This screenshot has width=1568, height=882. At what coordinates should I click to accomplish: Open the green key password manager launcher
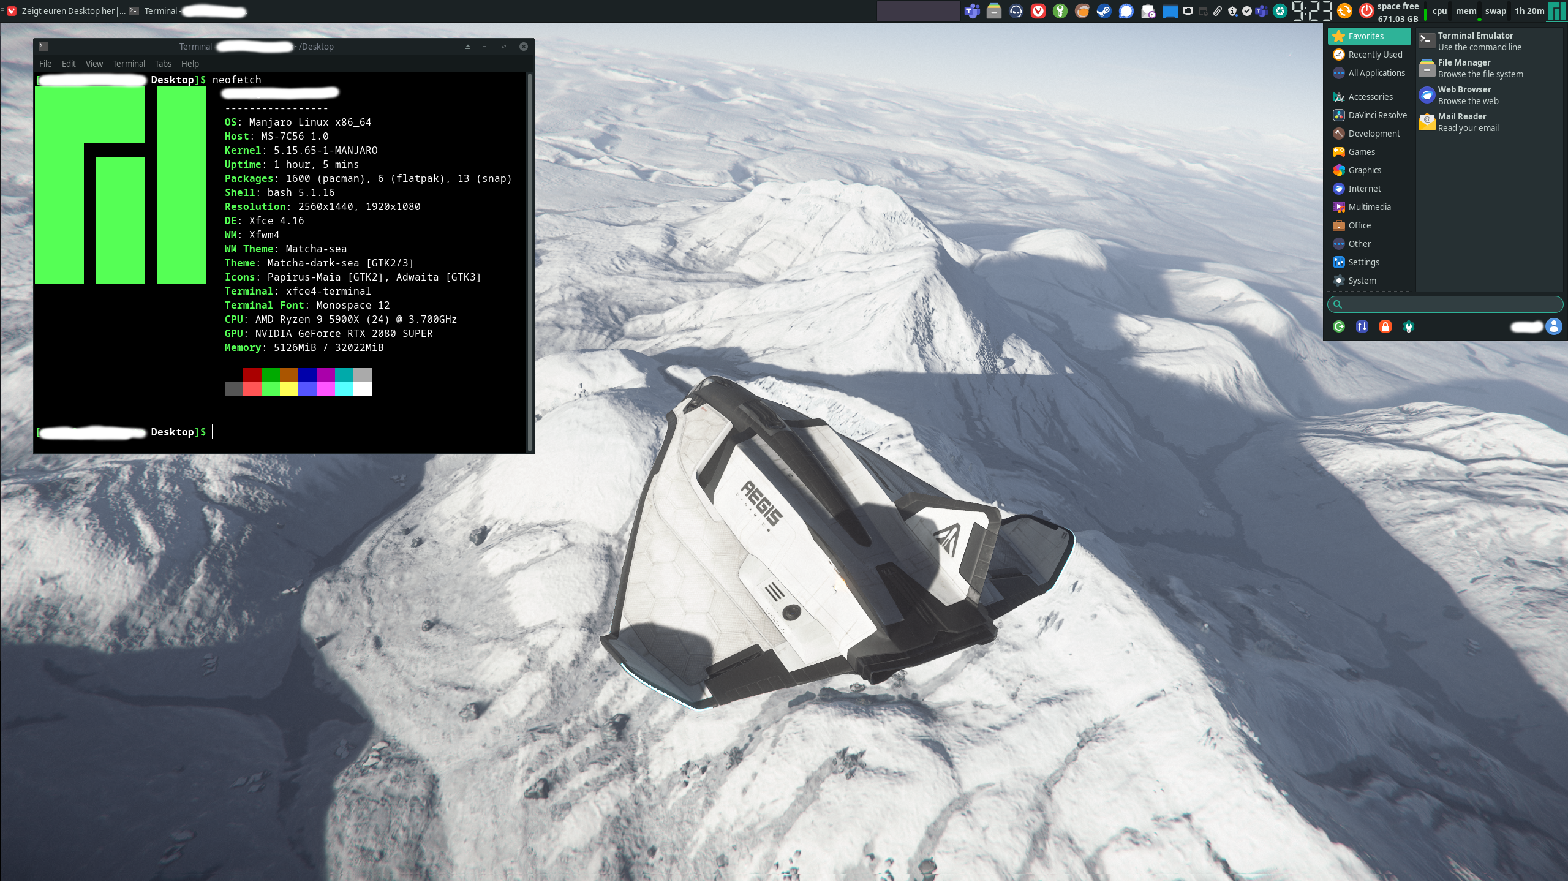coord(1060,11)
